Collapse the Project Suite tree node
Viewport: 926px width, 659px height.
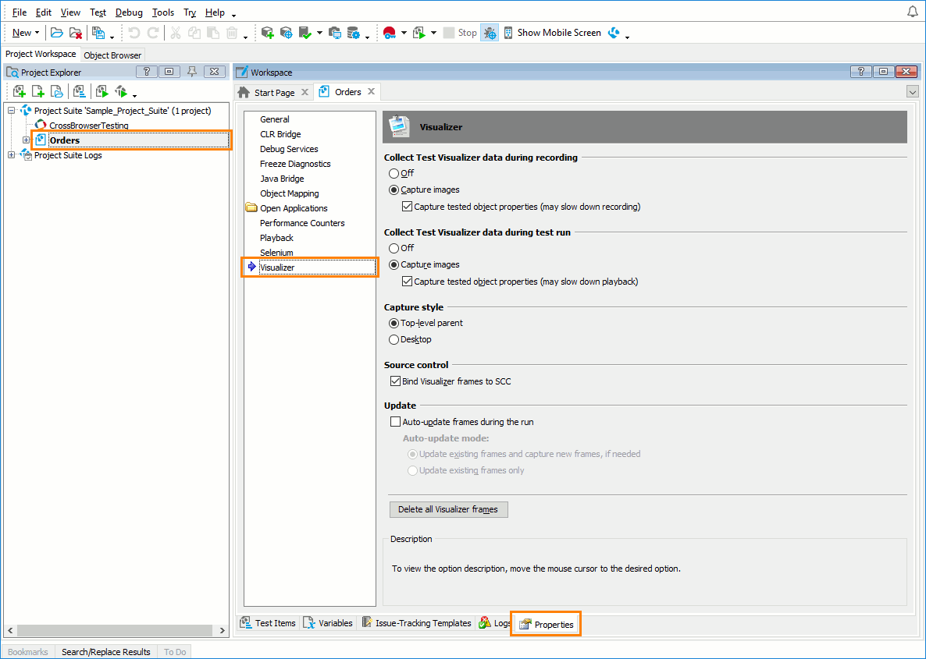point(11,111)
